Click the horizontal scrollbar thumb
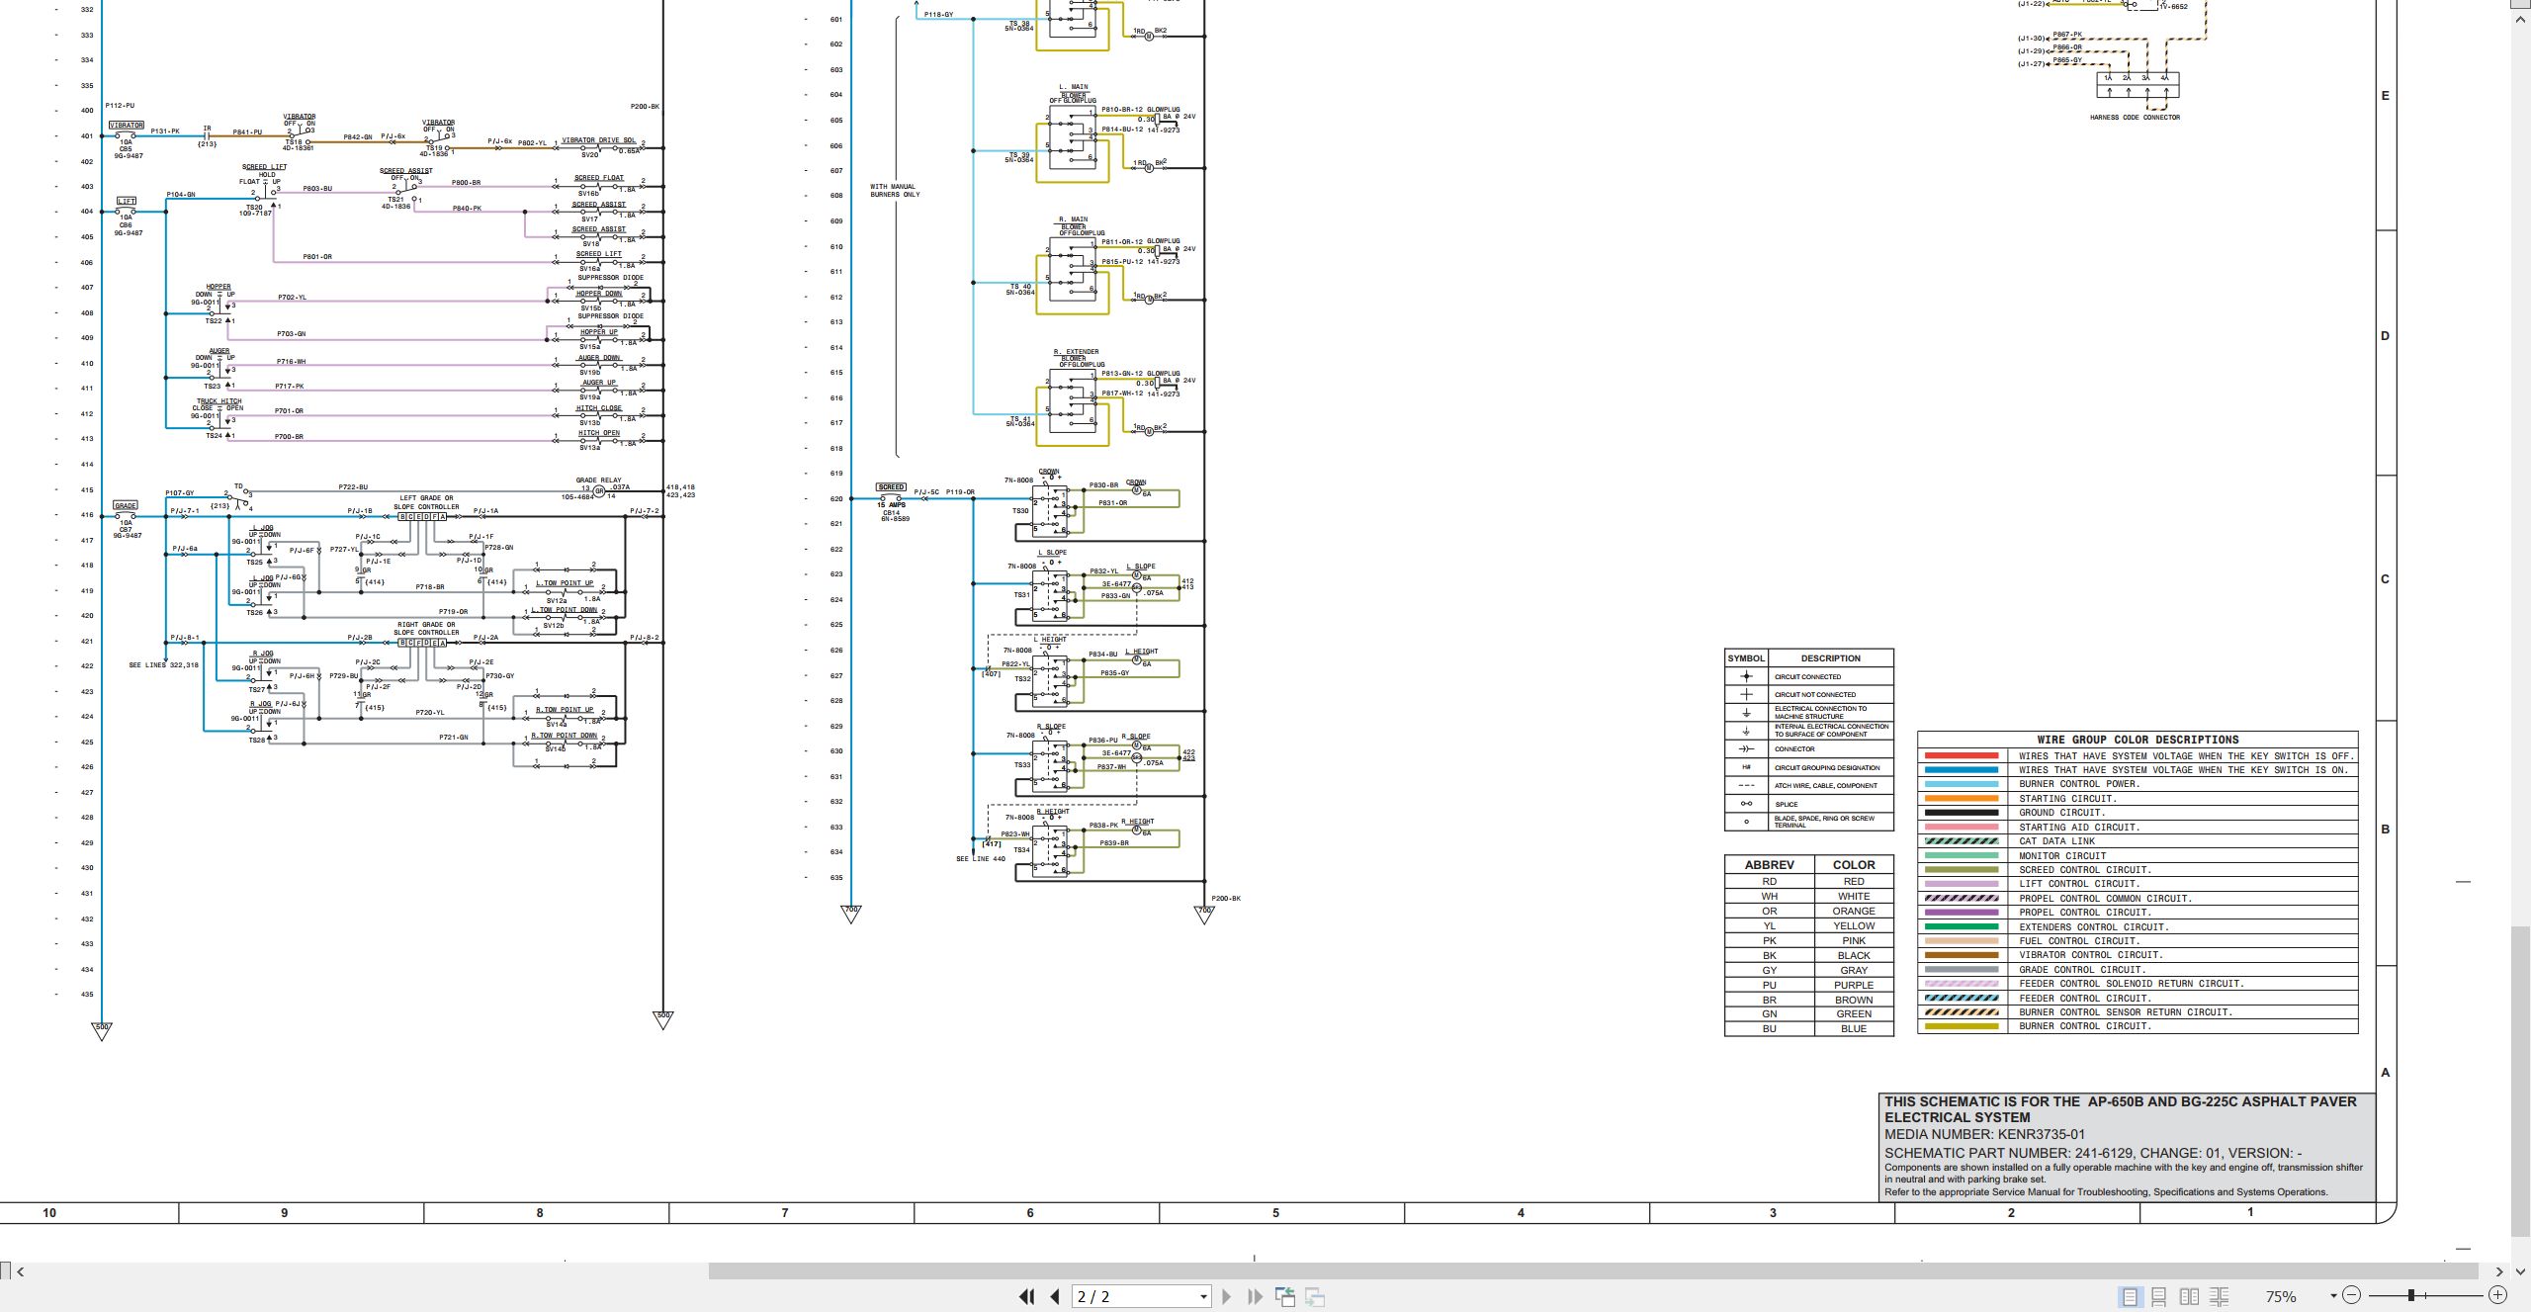The width and height of the screenshot is (2531, 1312). pos(1594,1271)
